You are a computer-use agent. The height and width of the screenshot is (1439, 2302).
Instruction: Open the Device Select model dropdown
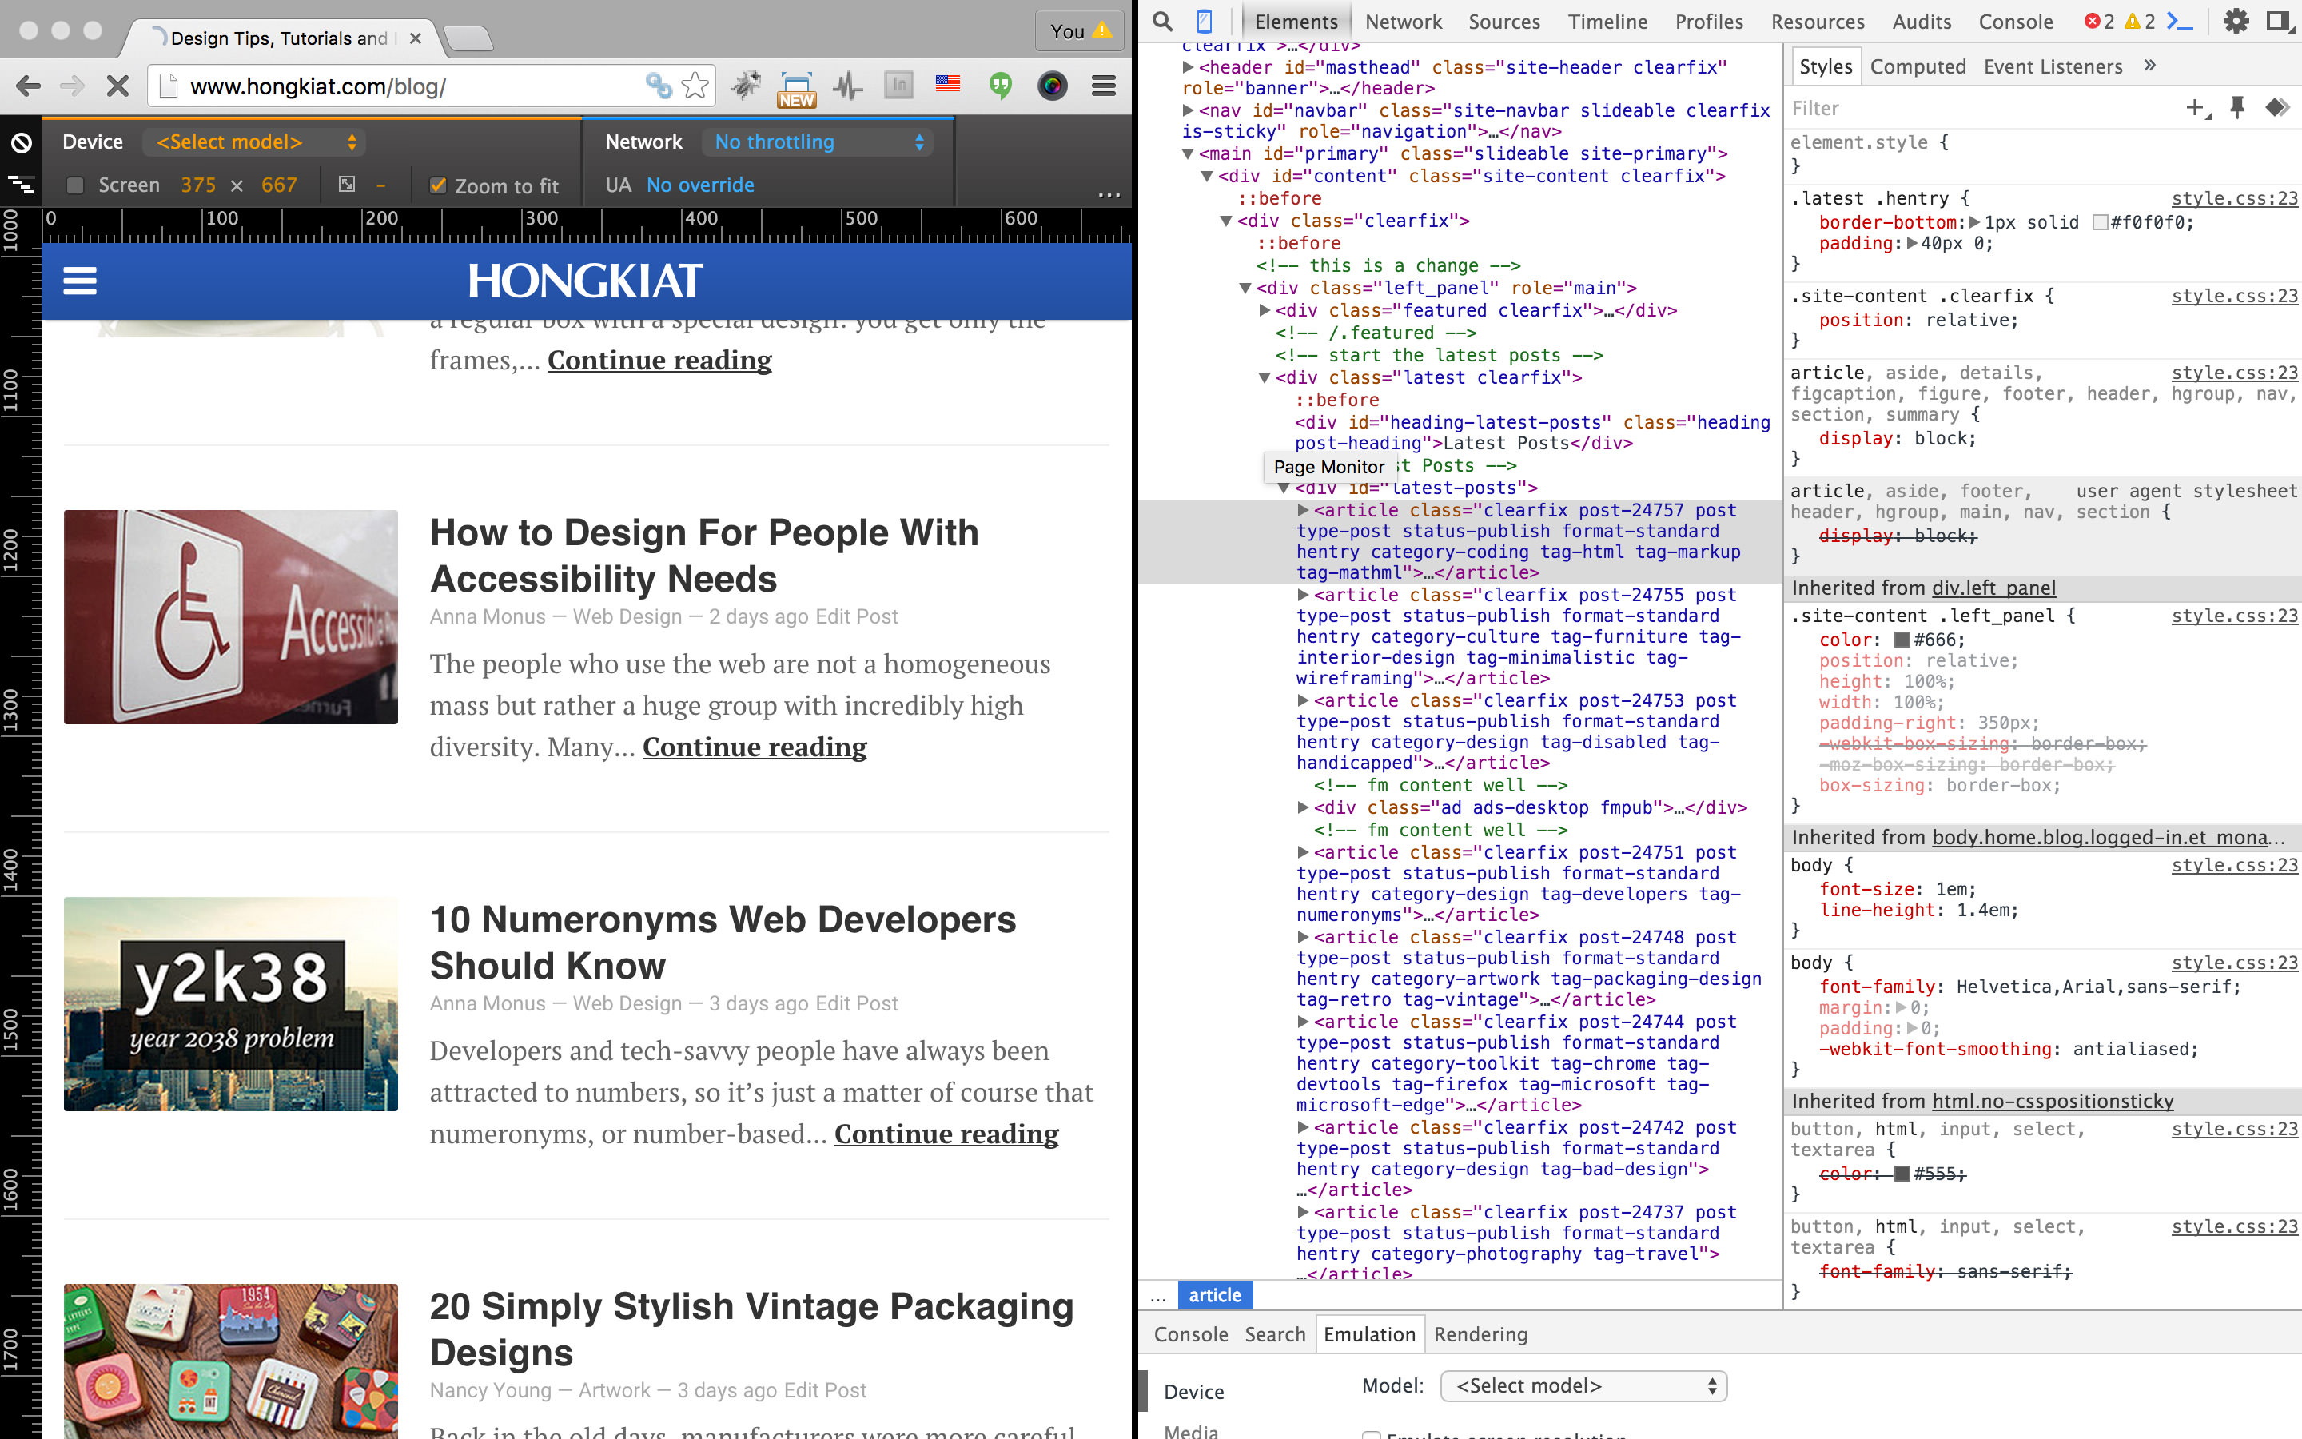pos(254,142)
